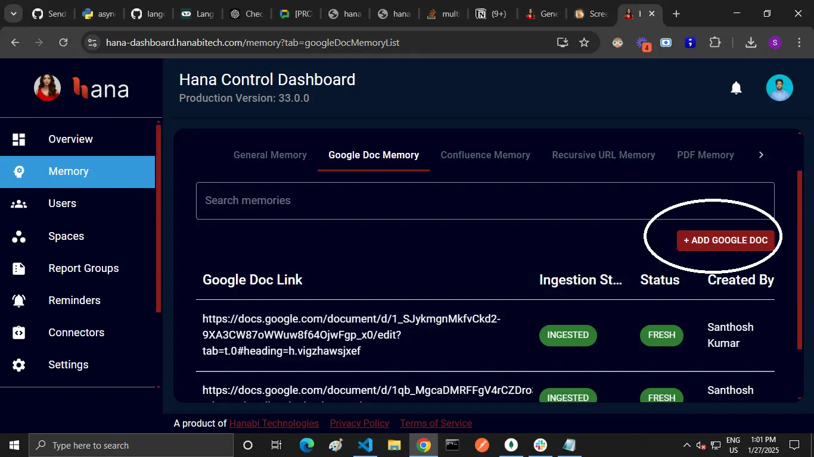The width and height of the screenshot is (814, 457).
Task: Open Postman from the taskbar
Action: 482,445
